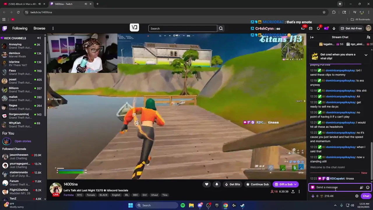
Task: Open stream three-dot options under video
Action: (299, 192)
